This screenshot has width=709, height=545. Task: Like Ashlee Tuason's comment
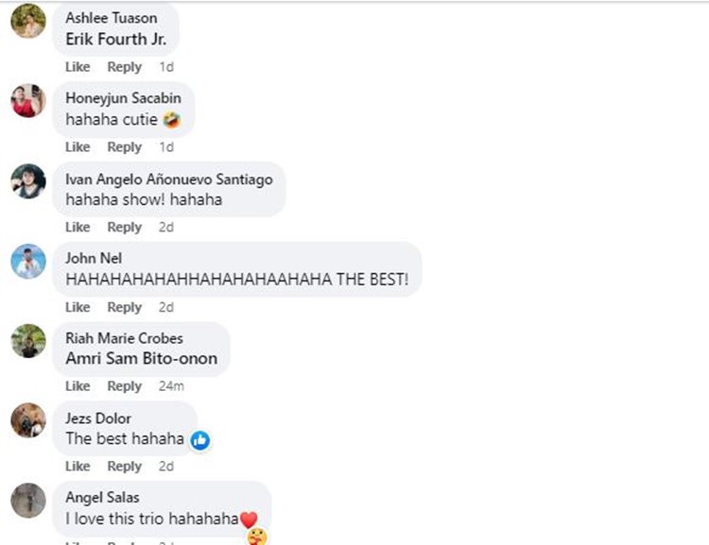click(78, 67)
